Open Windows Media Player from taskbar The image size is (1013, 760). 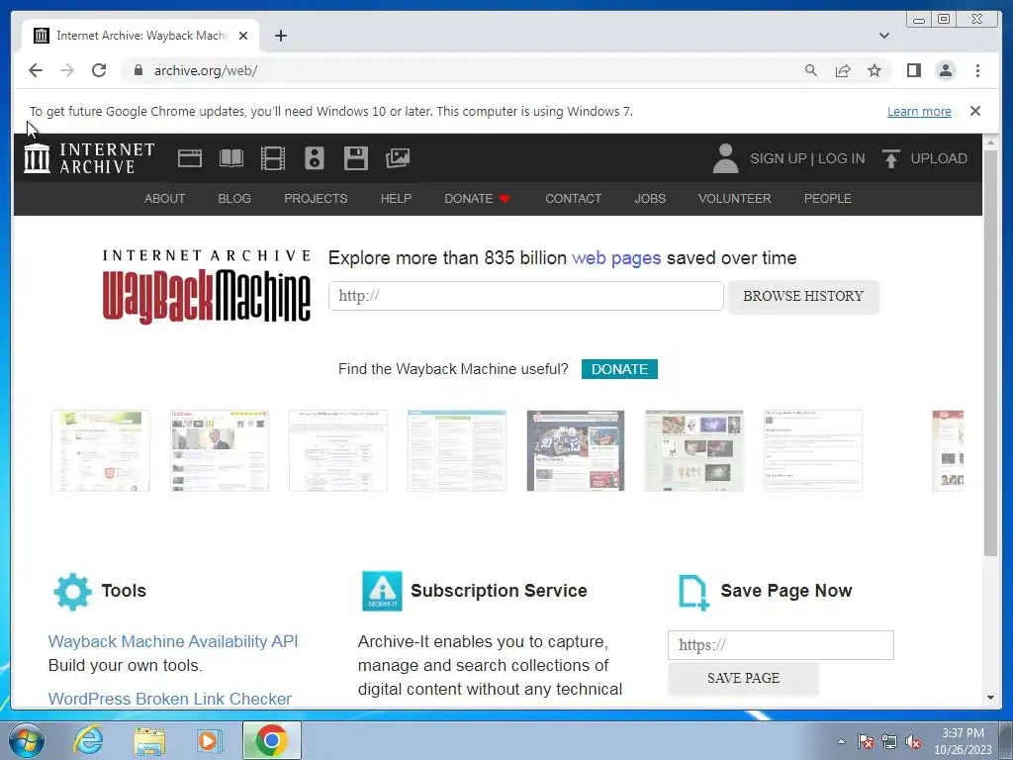[210, 740]
